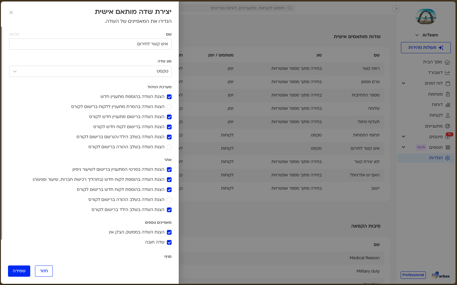
Task: Focus the חיפוש לקוחות search field
Action: (x=247, y=8)
